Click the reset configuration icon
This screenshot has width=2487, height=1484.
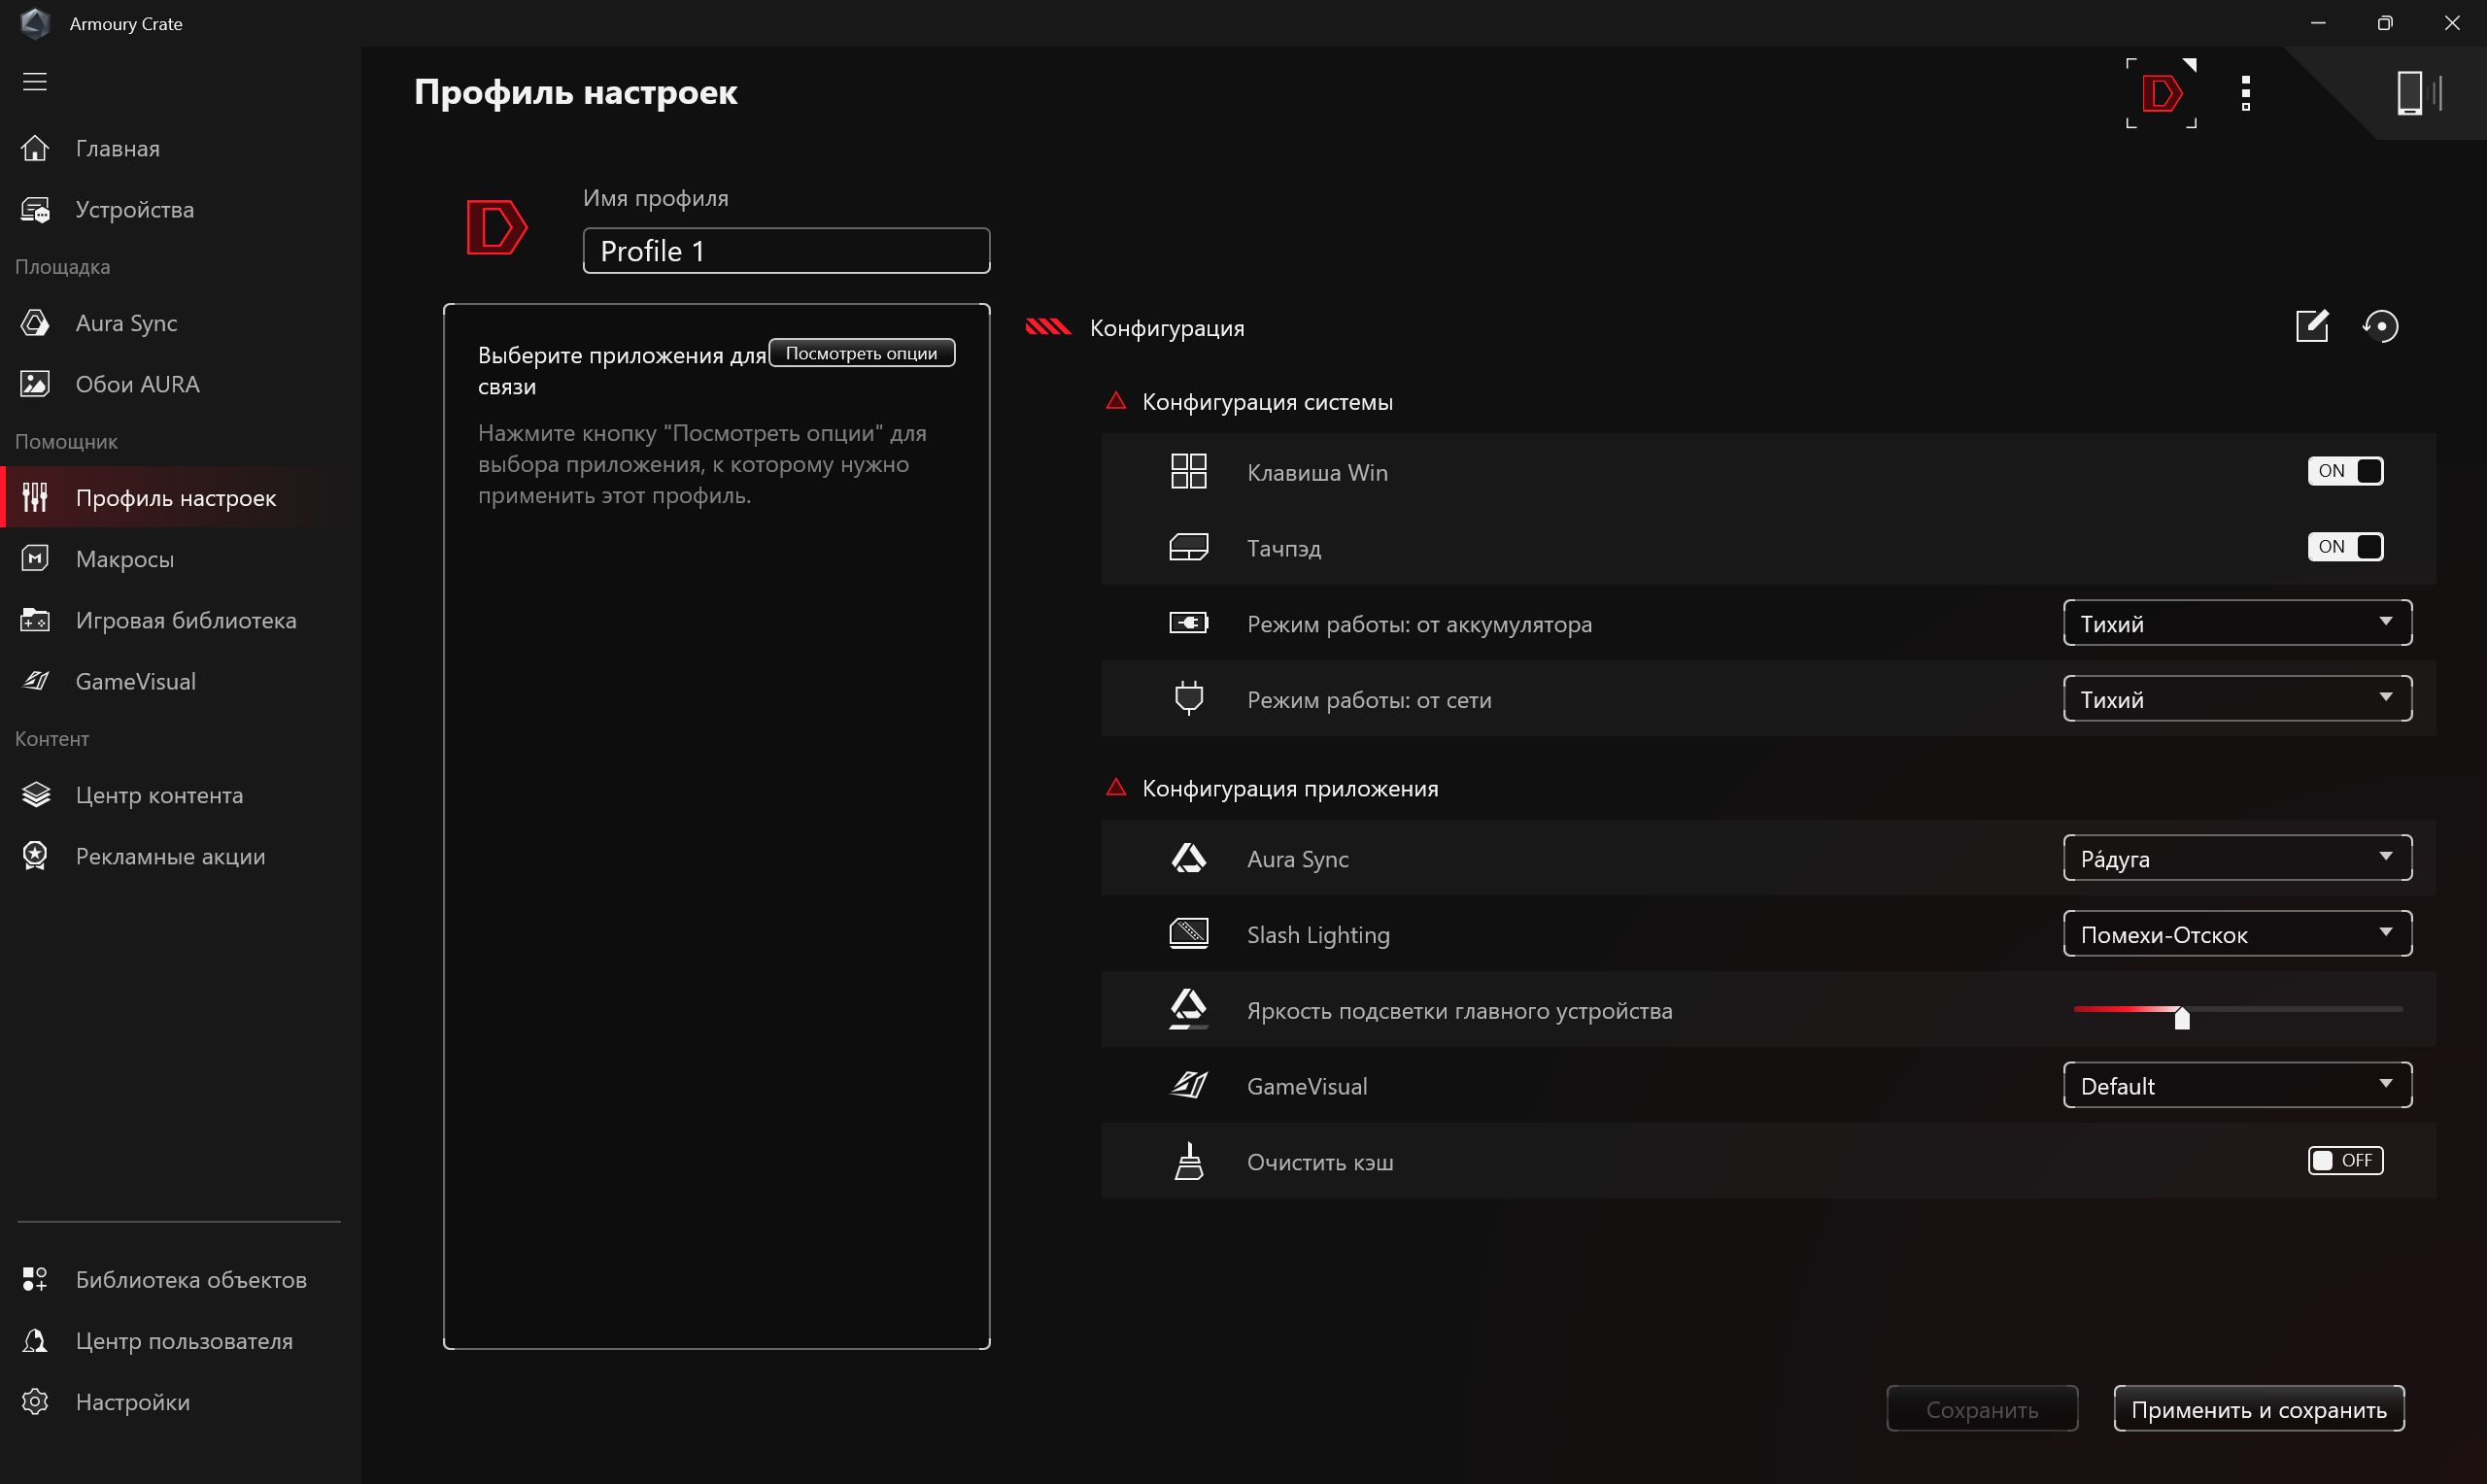(x=2380, y=326)
